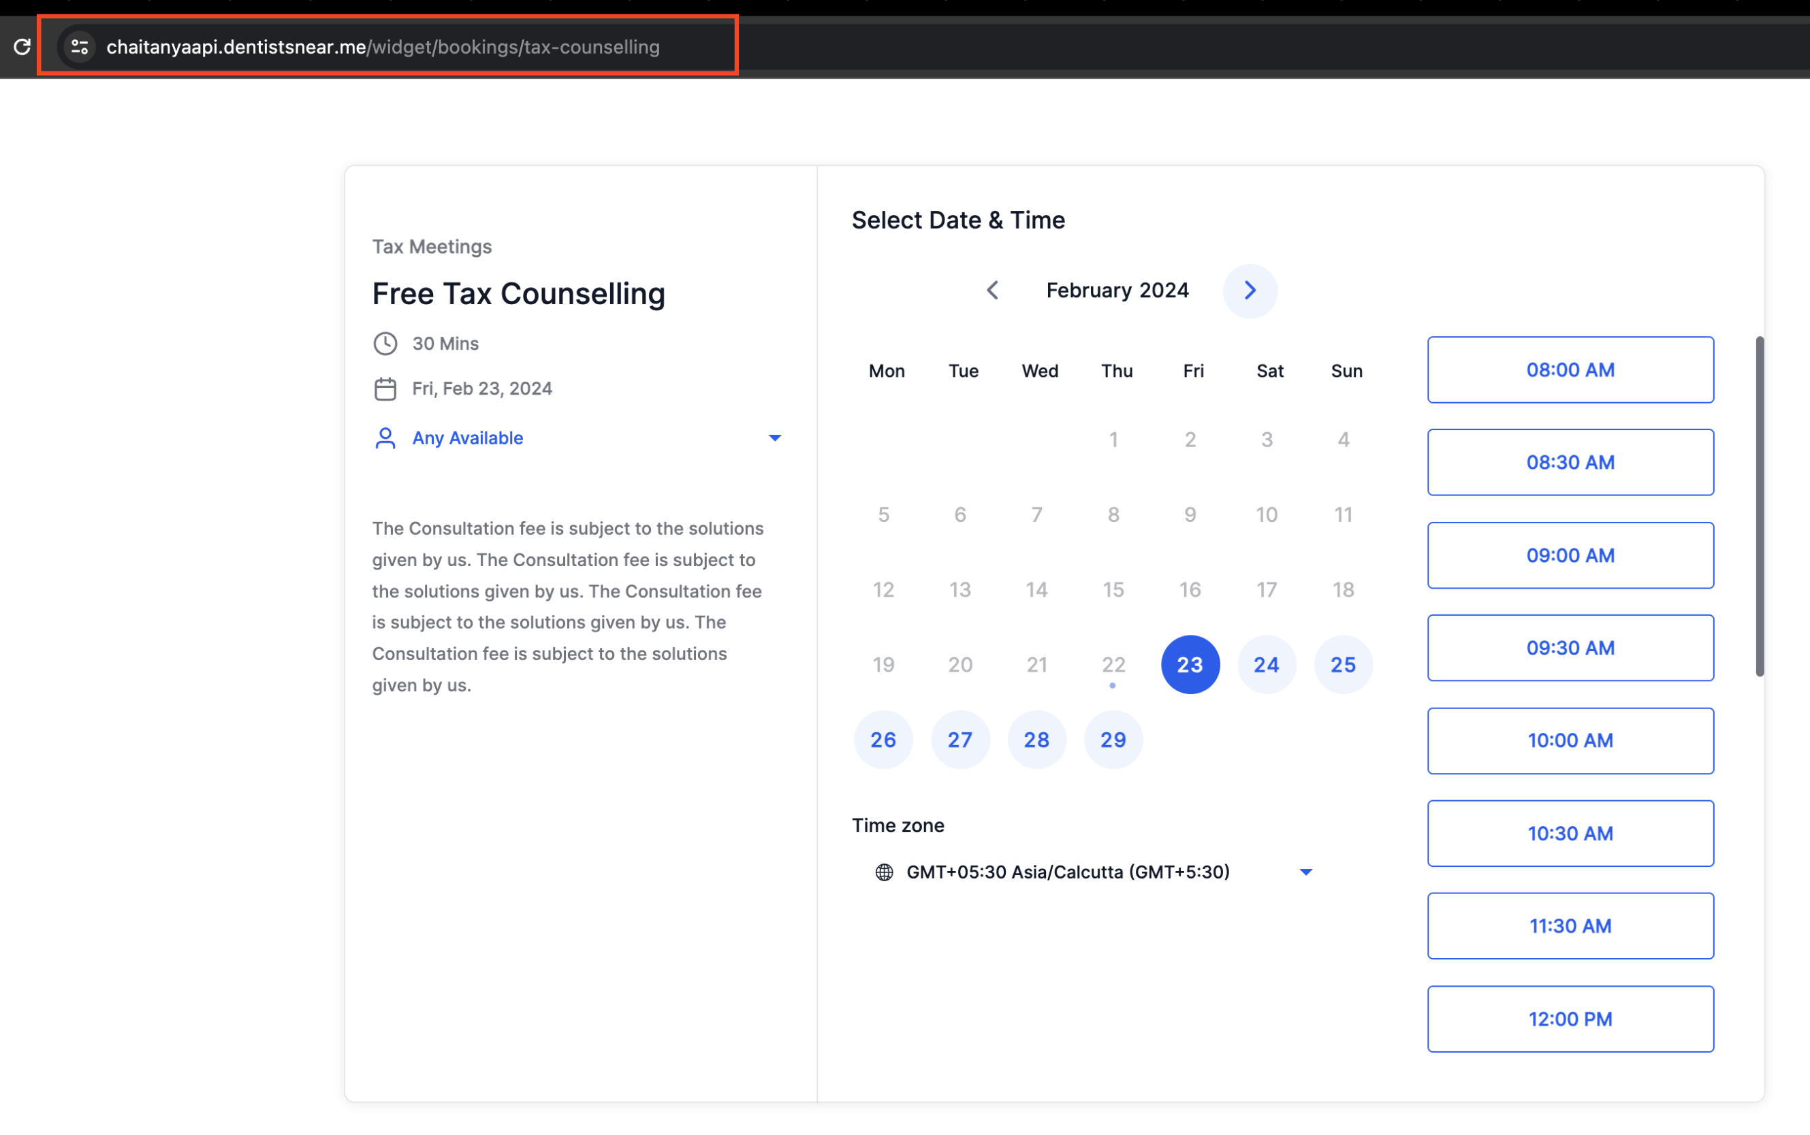Select February 25 on the calendar

[1344, 664]
